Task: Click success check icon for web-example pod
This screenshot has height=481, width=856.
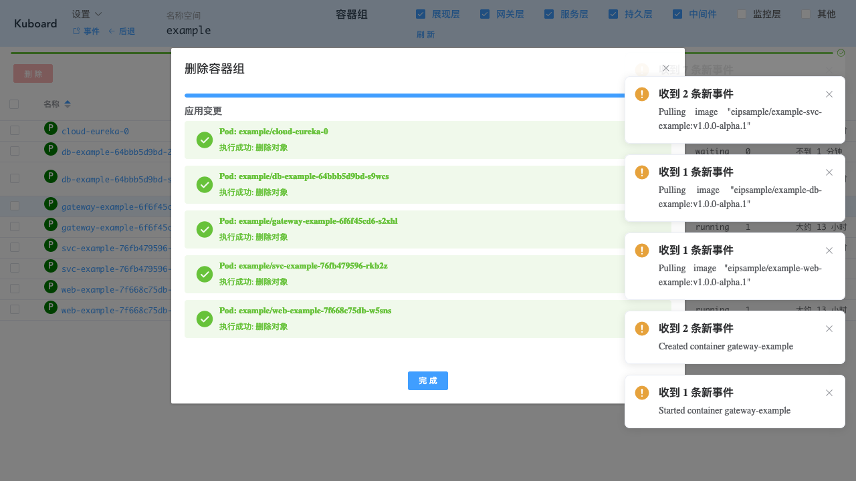Action: [x=205, y=319]
